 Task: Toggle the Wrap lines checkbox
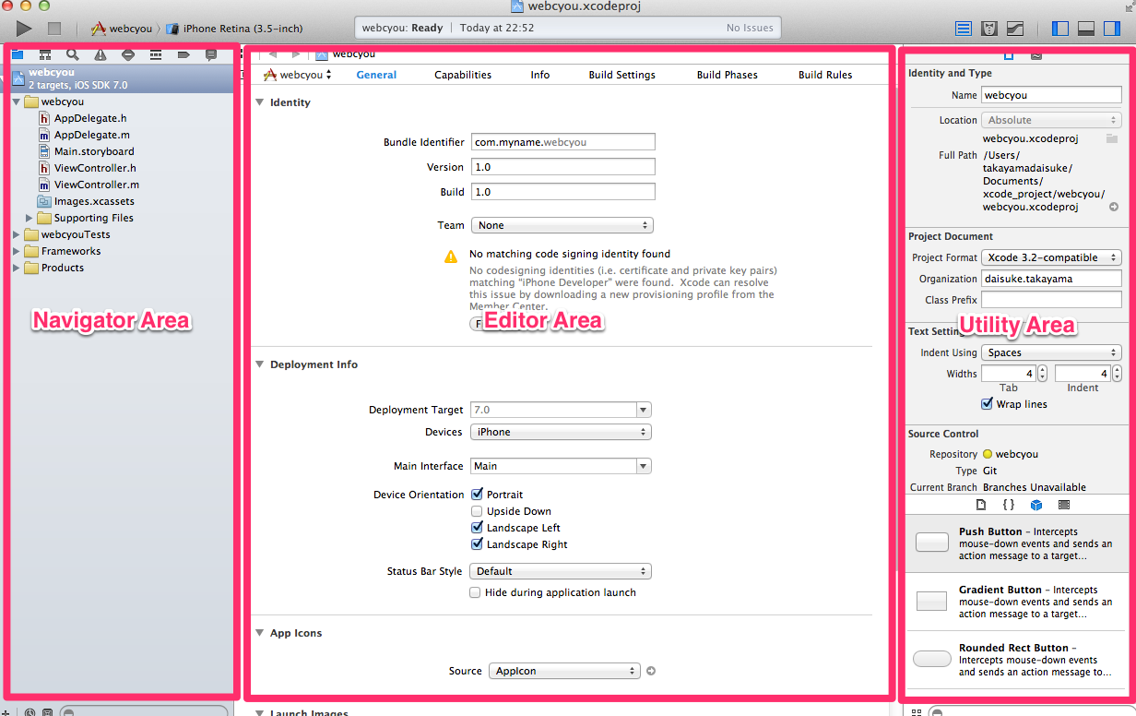988,404
